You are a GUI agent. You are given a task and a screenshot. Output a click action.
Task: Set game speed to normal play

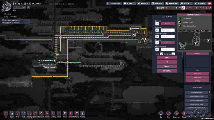click(x=18, y=7)
